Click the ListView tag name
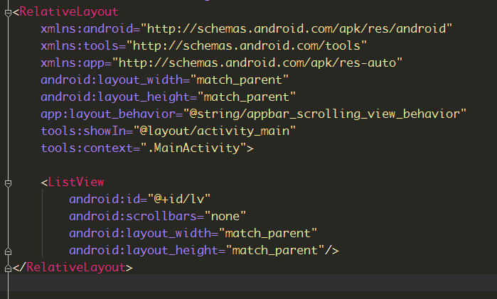The image size is (497, 299). coord(76,182)
